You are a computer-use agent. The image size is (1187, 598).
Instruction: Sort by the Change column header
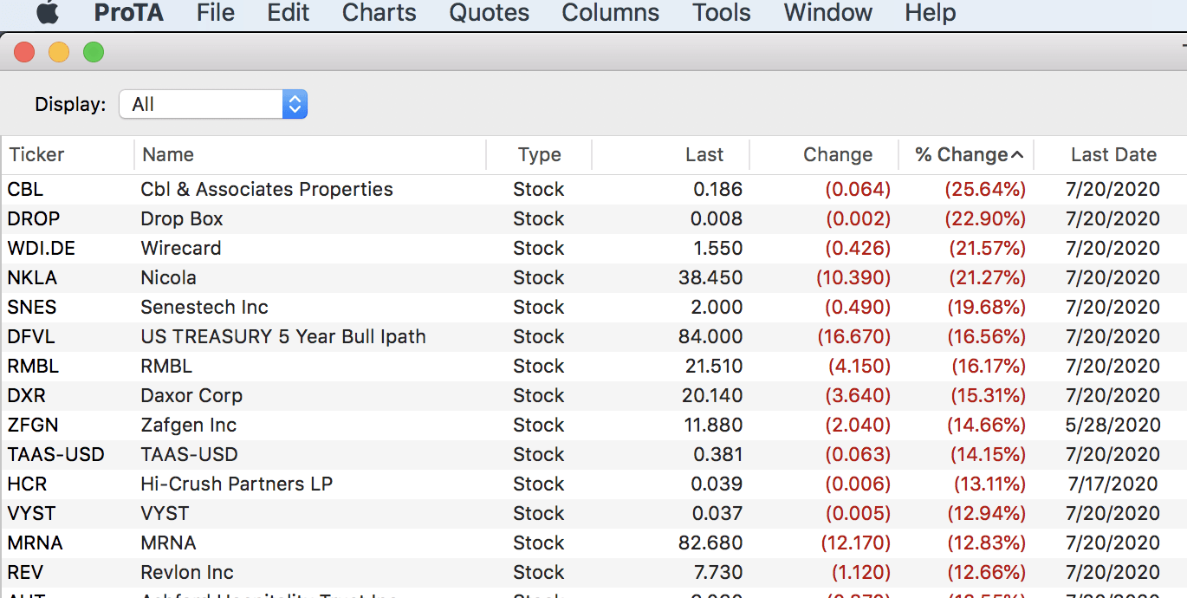click(824, 154)
